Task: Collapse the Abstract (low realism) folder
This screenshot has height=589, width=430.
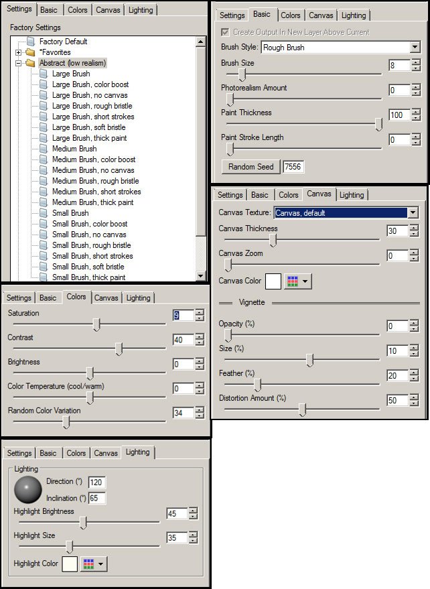Action: [x=18, y=63]
